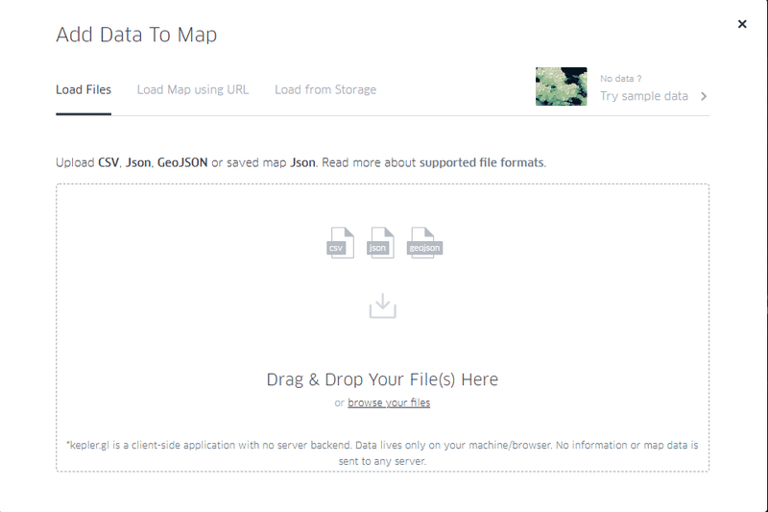Open the supported file formats link
Image resolution: width=768 pixels, height=512 pixels.
click(x=482, y=162)
